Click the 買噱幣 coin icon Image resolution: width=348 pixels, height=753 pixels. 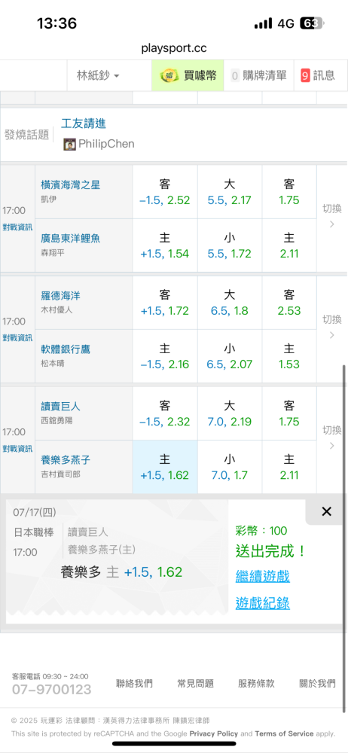coord(168,75)
